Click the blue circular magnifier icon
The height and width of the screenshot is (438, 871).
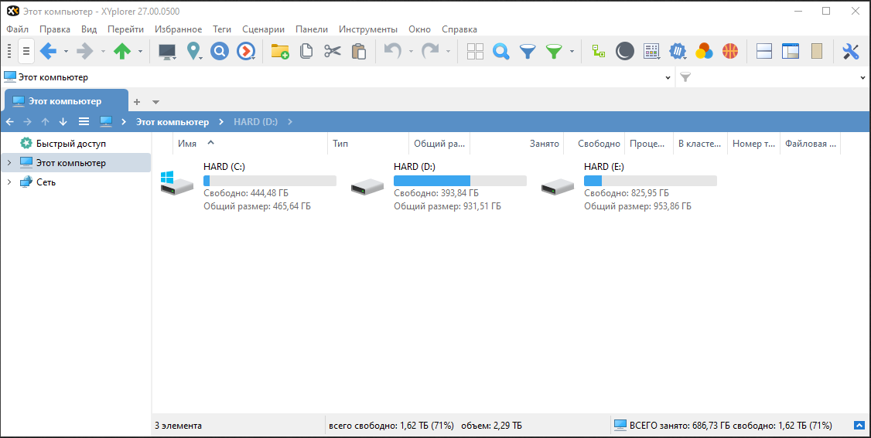[220, 52]
